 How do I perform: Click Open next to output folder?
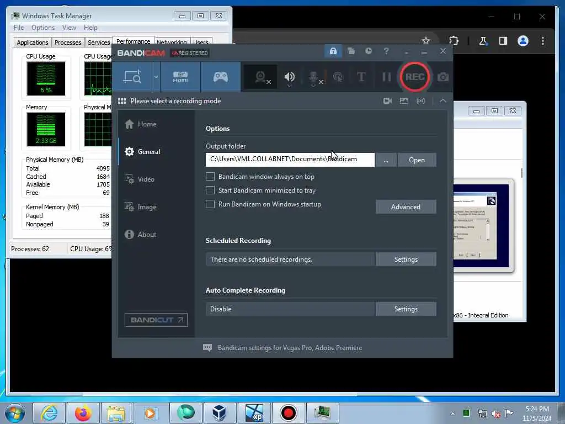tap(417, 160)
